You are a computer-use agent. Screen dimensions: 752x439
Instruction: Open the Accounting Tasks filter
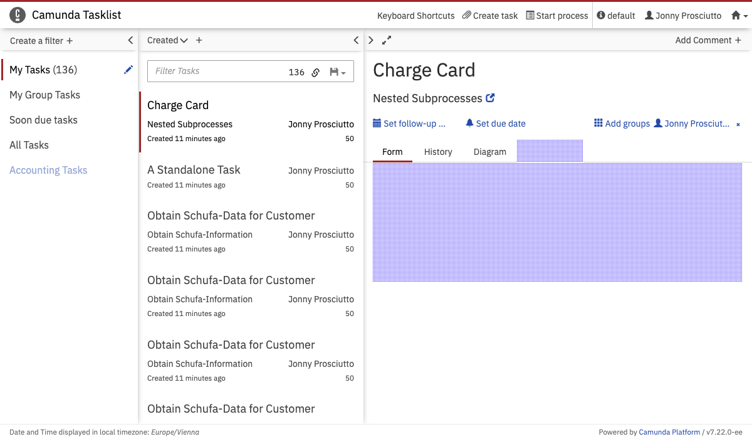pos(48,170)
